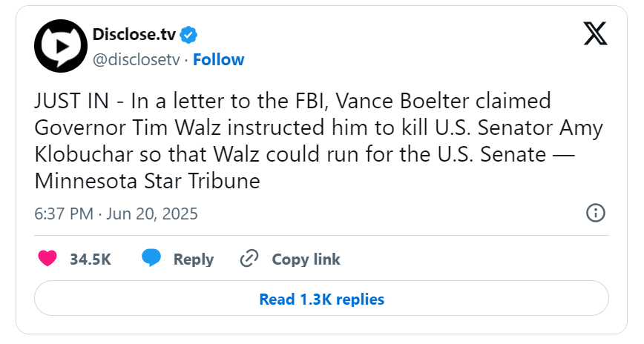Like the tweet with the heart icon
This screenshot has height=344, width=644.
(x=47, y=259)
